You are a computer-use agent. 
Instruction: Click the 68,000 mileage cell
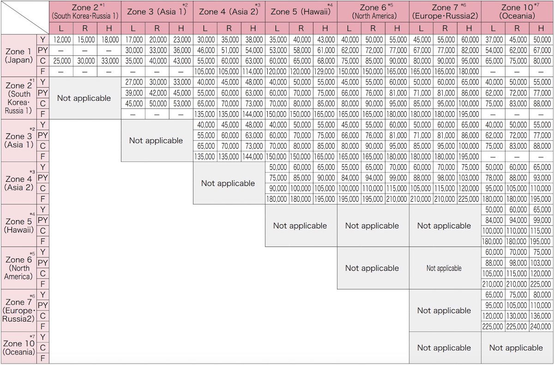[325, 61]
